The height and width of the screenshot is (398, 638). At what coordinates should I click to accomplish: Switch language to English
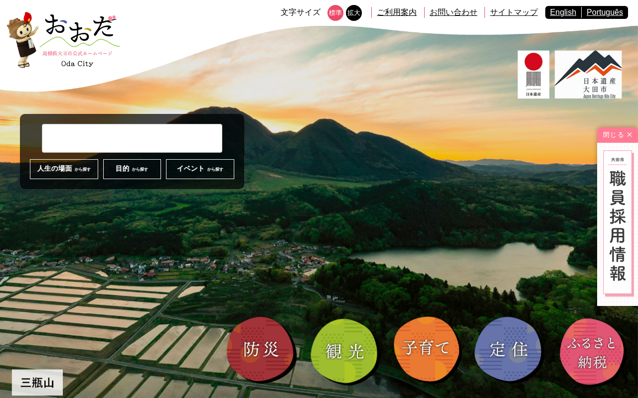563,12
